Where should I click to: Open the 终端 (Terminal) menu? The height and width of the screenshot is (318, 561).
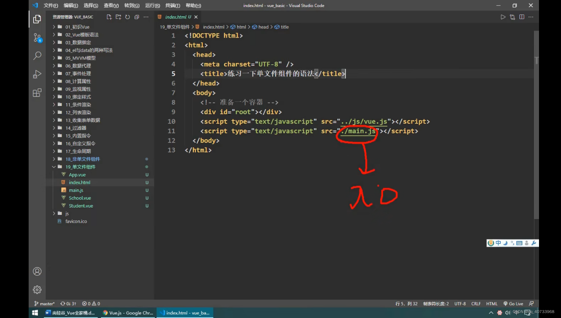[x=173, y=5]
